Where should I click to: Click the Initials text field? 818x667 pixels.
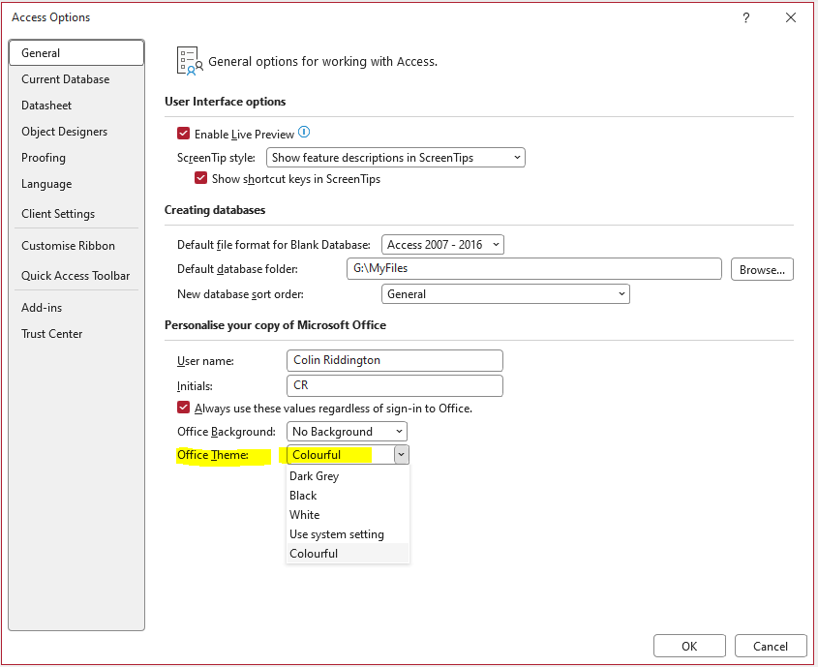pyautogui.click(x=394, y=385)
